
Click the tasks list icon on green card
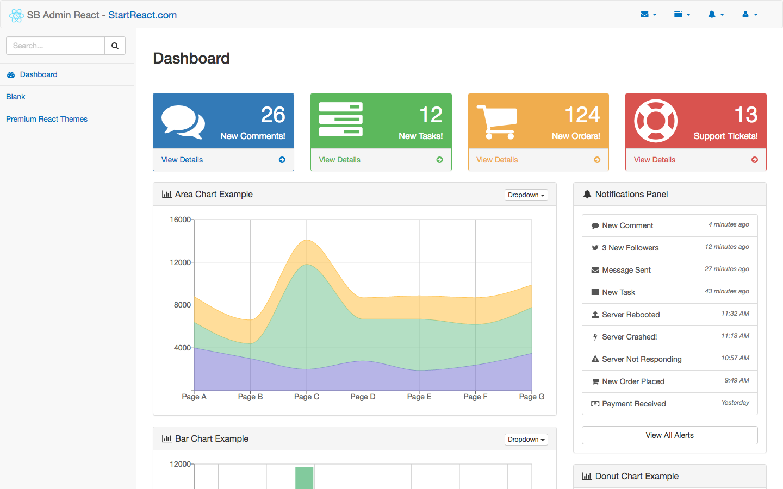tap(341, 120)
